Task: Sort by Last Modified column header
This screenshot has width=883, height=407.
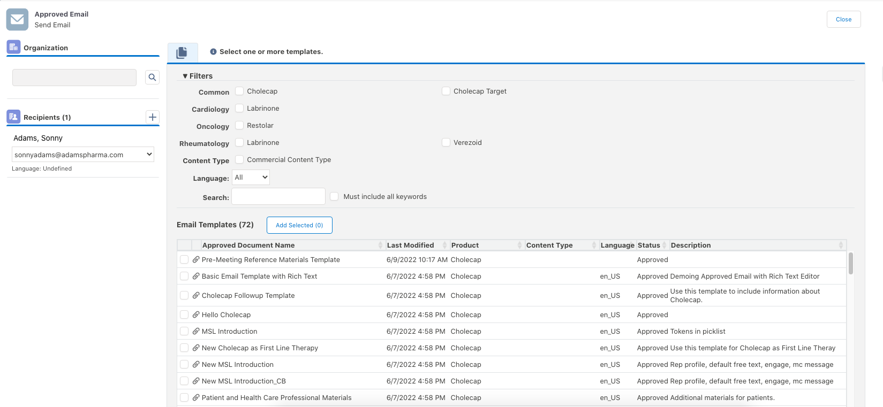Action: (x=410, y=245)
